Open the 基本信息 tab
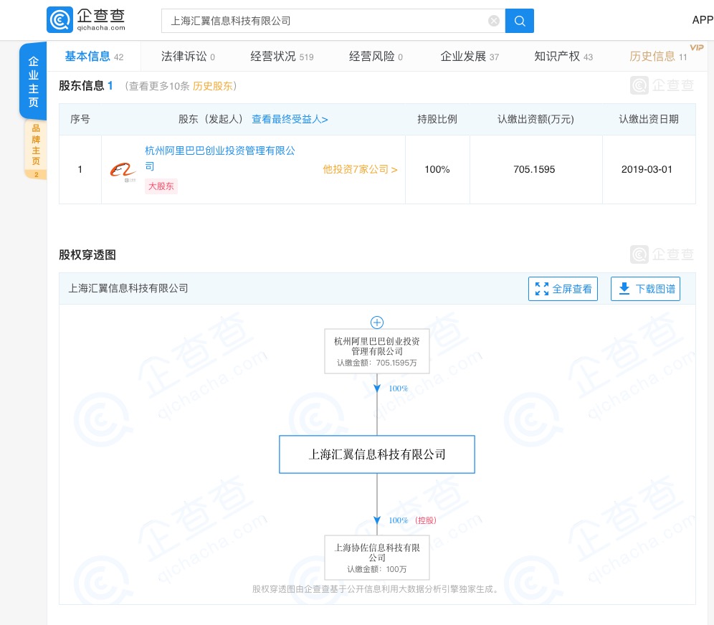Image resolution: width=714 pixels, height=625 pixels. click(x=87, y=57)
